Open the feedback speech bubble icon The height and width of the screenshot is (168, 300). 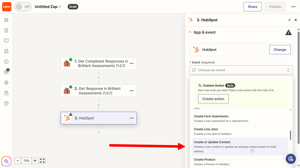(6, 41)
